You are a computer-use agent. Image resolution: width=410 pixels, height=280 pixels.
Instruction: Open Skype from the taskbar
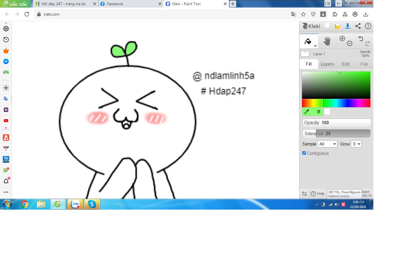point(92,204)
